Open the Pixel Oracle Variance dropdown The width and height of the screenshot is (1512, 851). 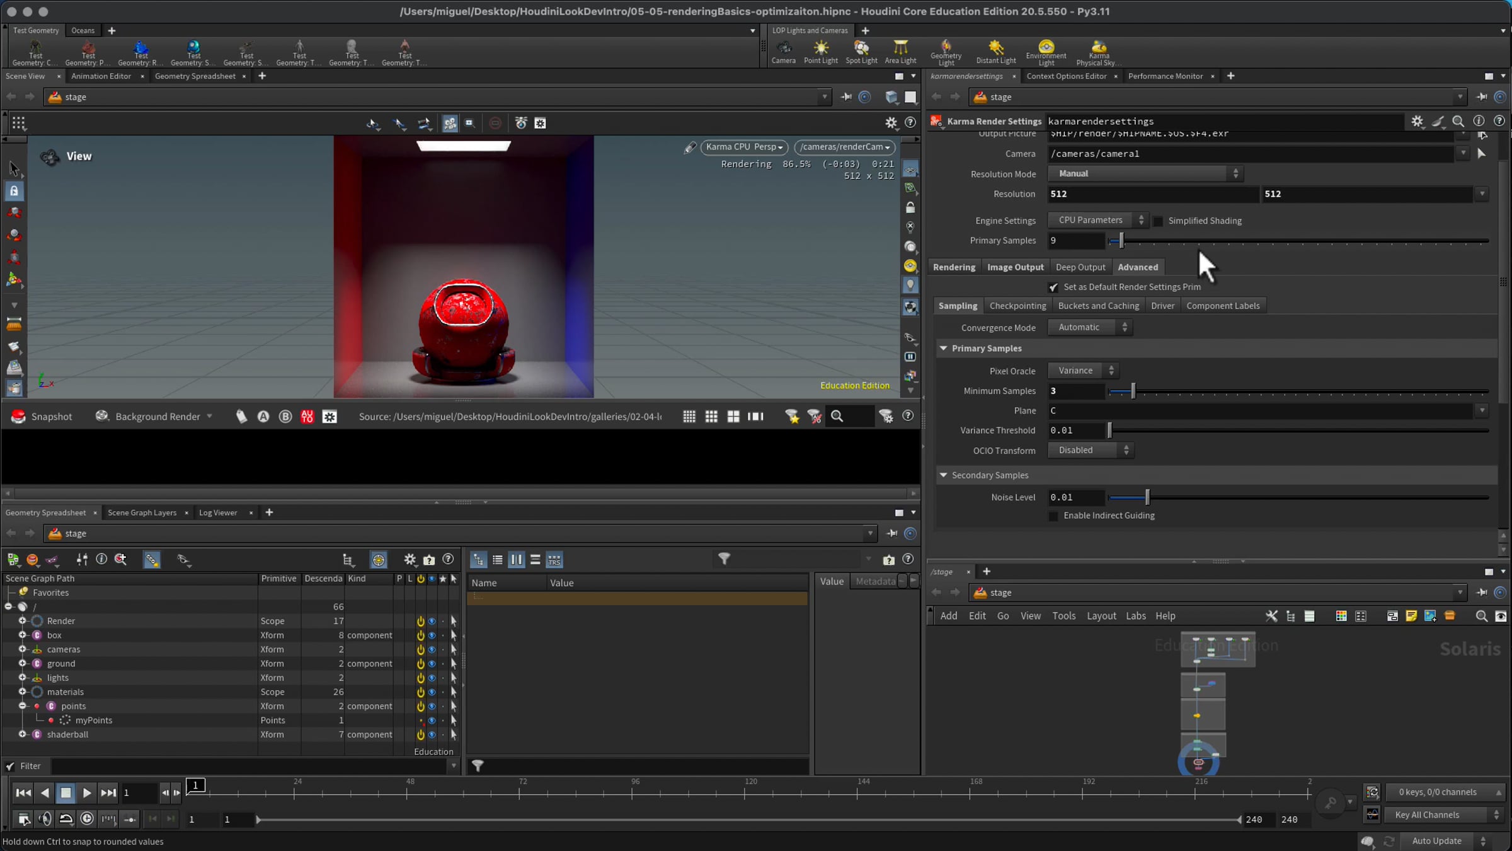(x=1083, y=371)
